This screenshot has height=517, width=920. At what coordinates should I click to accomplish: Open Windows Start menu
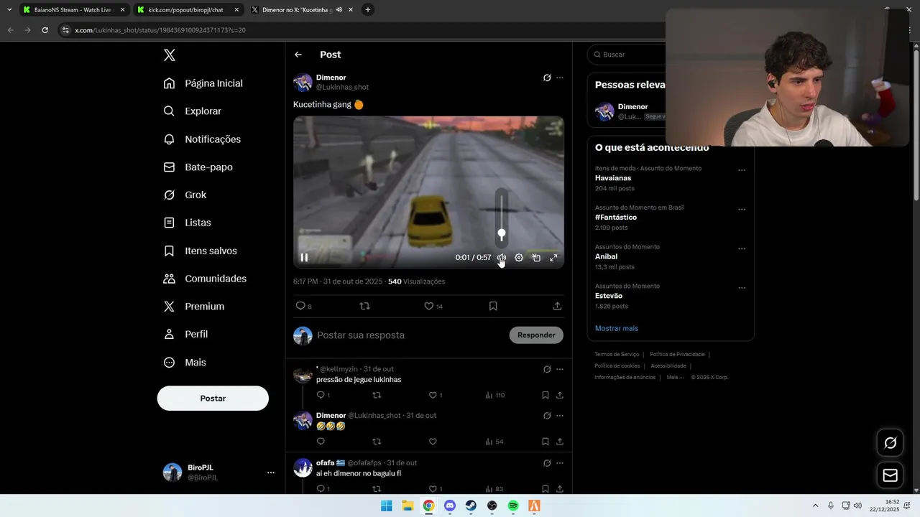click(386, 506)
